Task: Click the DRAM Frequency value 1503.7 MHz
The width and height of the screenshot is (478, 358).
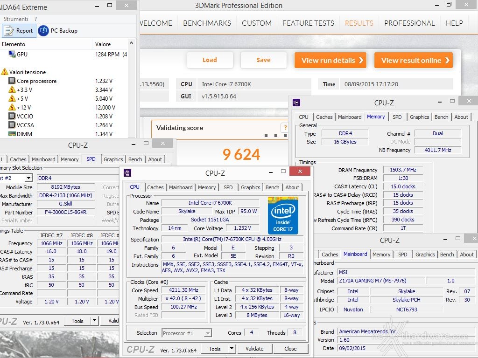Action: coord(403,170)
